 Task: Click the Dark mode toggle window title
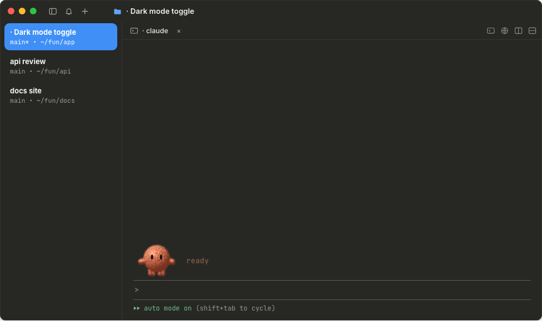pos(162,12)
